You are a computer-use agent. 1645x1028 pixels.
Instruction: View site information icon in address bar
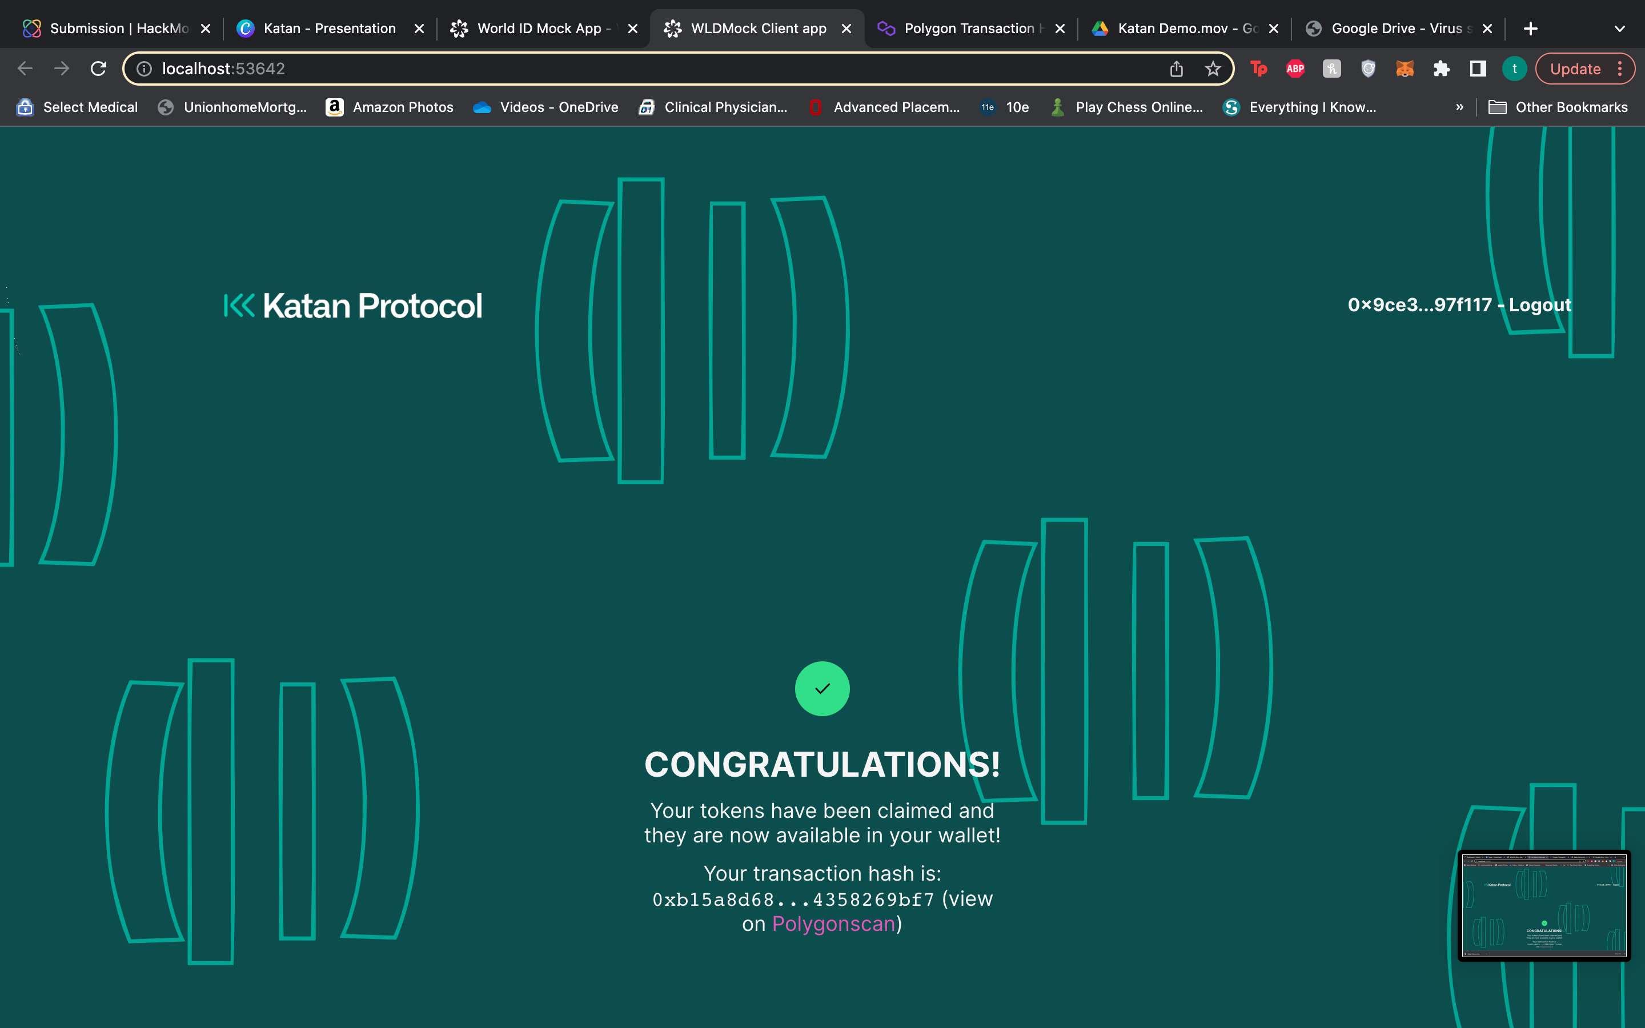click(x=144, y=69)
